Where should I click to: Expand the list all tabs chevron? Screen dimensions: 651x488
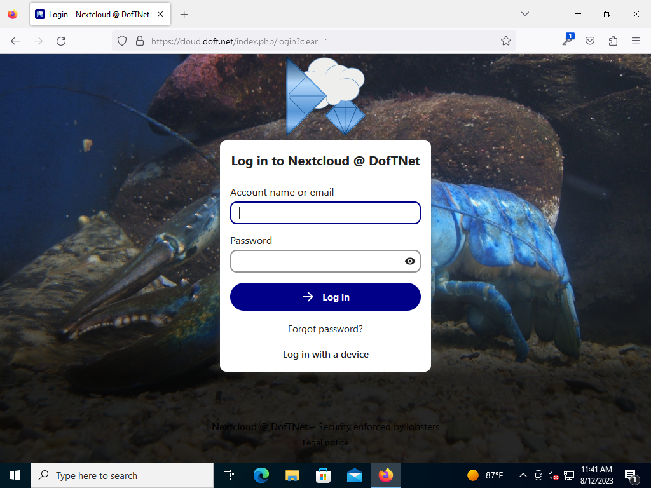(x=524, y=14)
